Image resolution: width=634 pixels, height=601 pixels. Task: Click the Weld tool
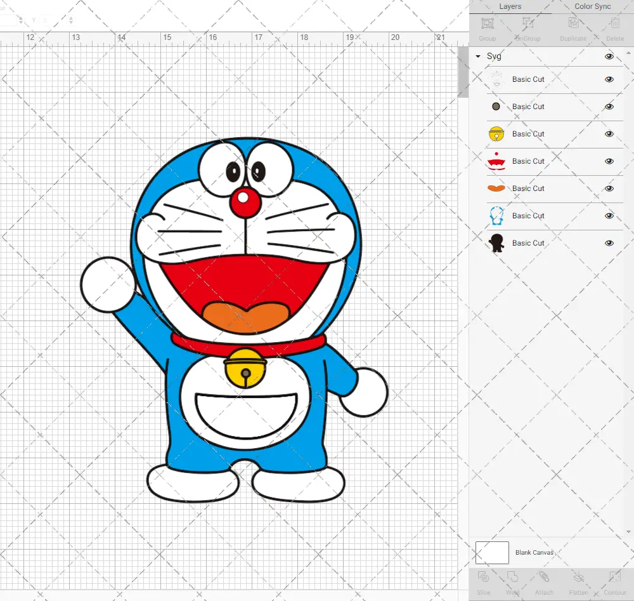(x=512, y=577)
